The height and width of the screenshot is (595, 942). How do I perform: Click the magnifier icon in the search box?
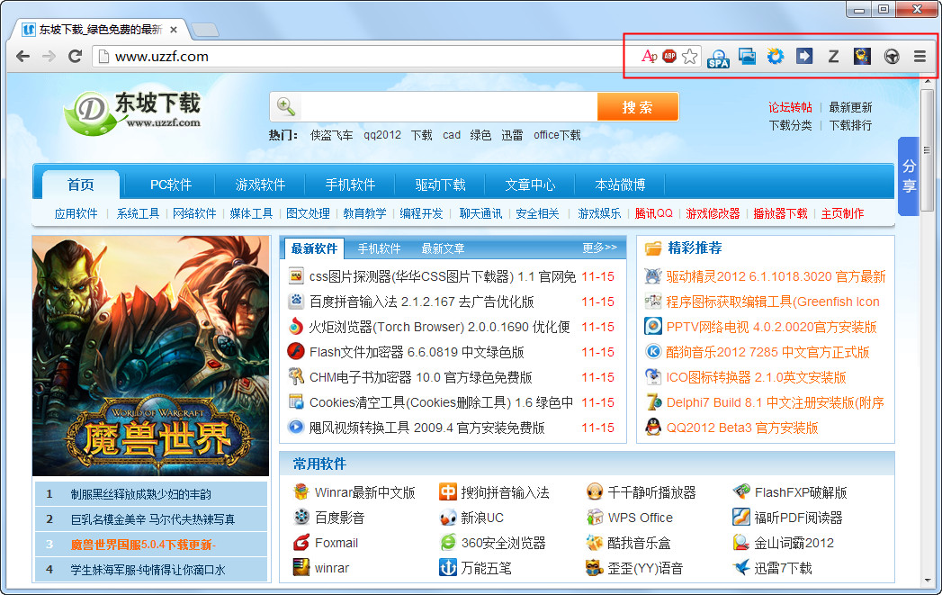[286, 106]
